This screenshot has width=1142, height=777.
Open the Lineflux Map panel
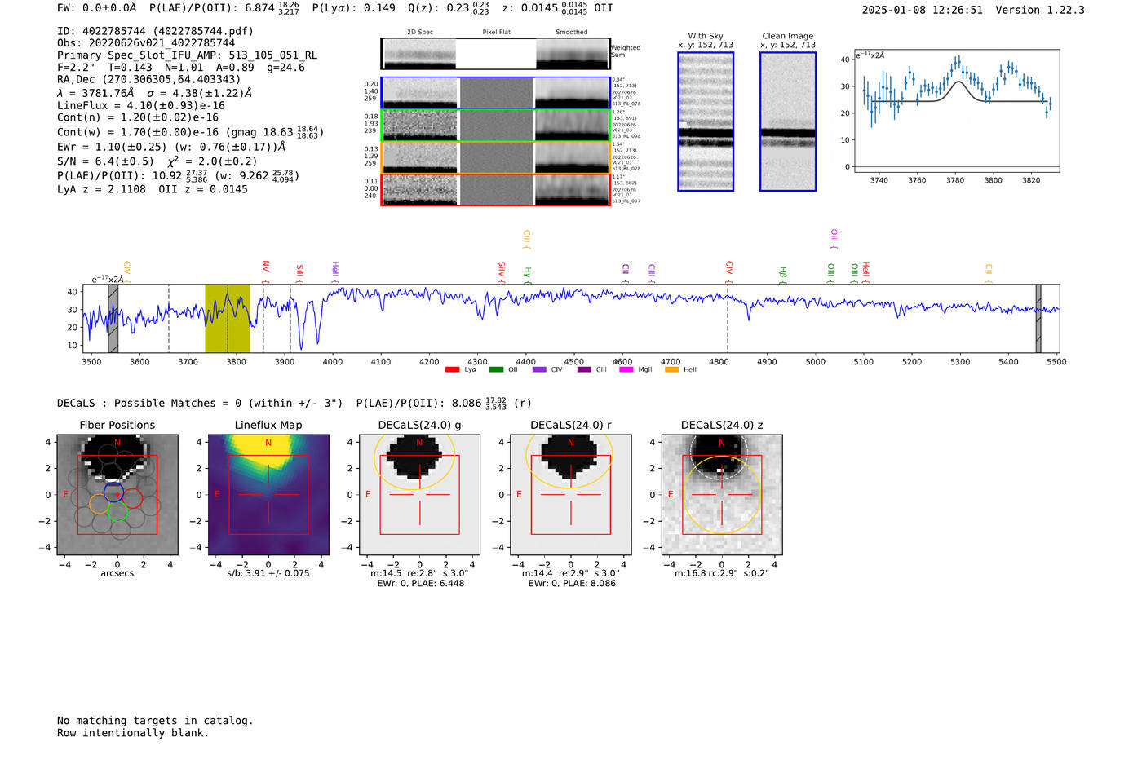coord(268,494)
